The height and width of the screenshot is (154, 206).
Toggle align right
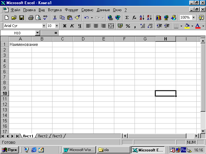[x=103, y=26]
